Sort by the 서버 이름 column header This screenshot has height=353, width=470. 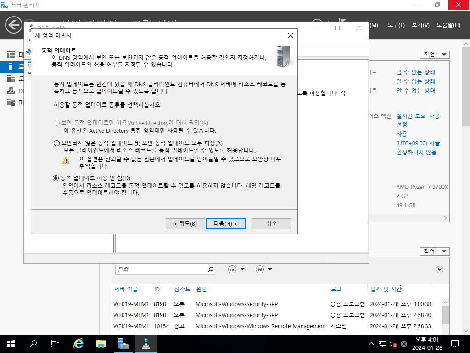pos(126,289)
